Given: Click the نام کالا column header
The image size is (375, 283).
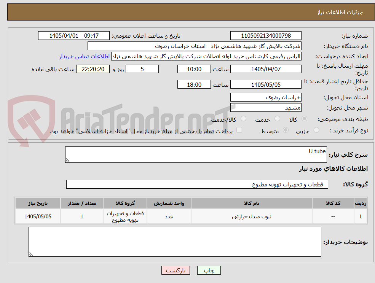Looking at the screenshot, I should tap(252, 203).
